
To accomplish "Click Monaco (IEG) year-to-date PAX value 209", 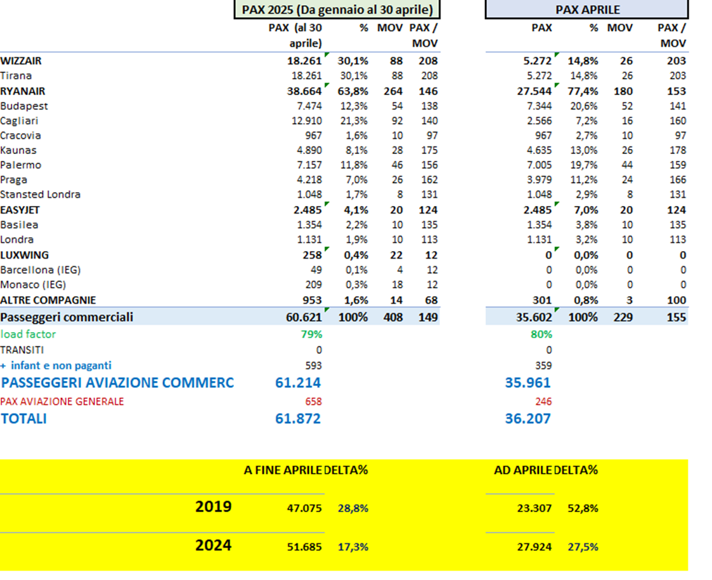I will (313, 285).
